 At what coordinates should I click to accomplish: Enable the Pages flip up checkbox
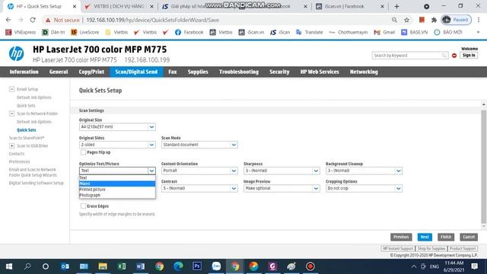click(x=83, y=152)
